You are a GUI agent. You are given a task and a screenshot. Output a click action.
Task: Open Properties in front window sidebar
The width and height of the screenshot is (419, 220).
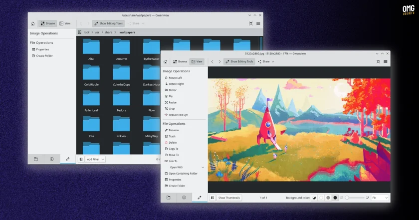(173, 180)
